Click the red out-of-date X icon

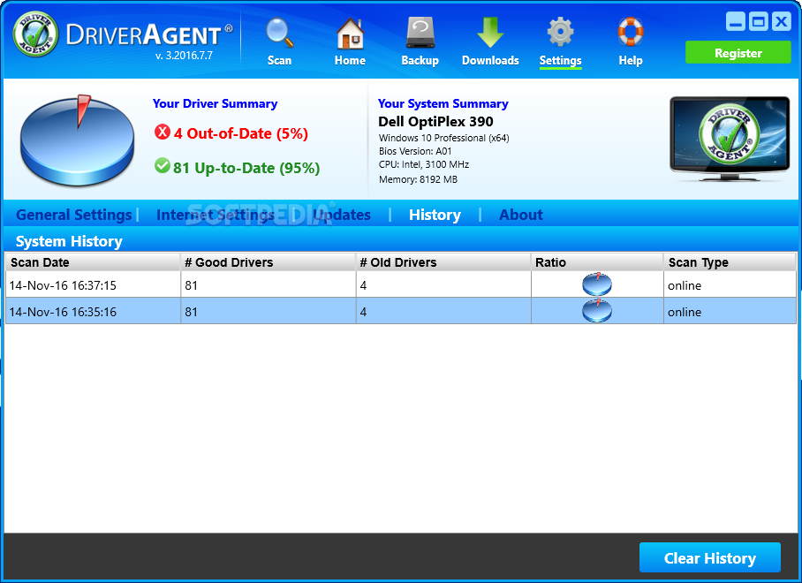click(163, 132)
